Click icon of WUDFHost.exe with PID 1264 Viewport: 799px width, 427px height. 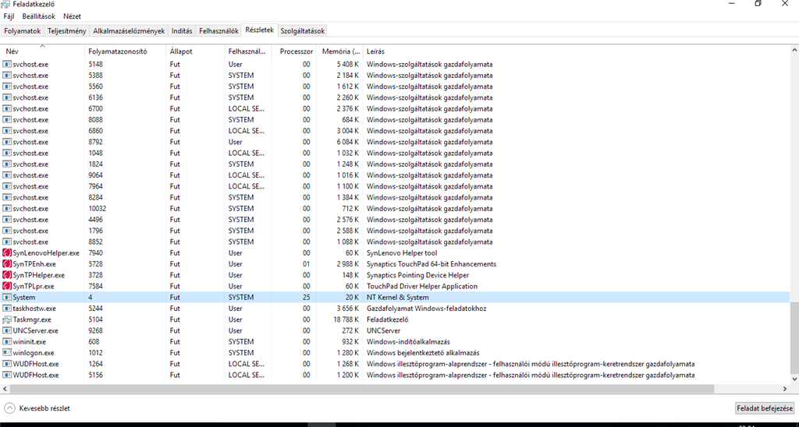(x=7, y=364)
